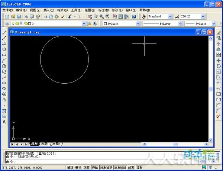
Task: Open the 视图 menu
Action: 35,10
